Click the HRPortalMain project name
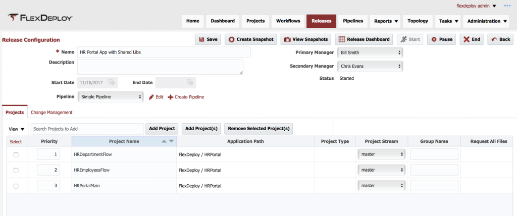 coord(87,186)
